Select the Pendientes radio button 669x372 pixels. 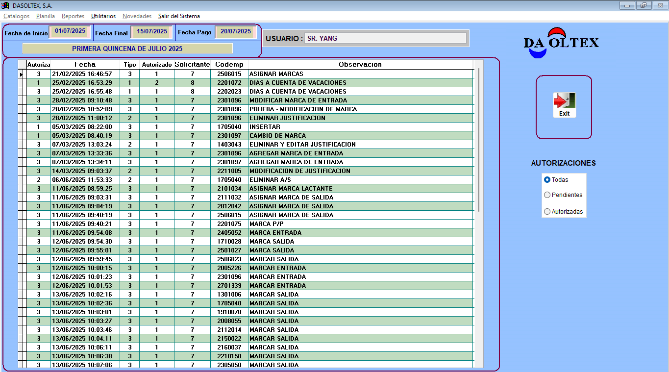click(547, 195)
